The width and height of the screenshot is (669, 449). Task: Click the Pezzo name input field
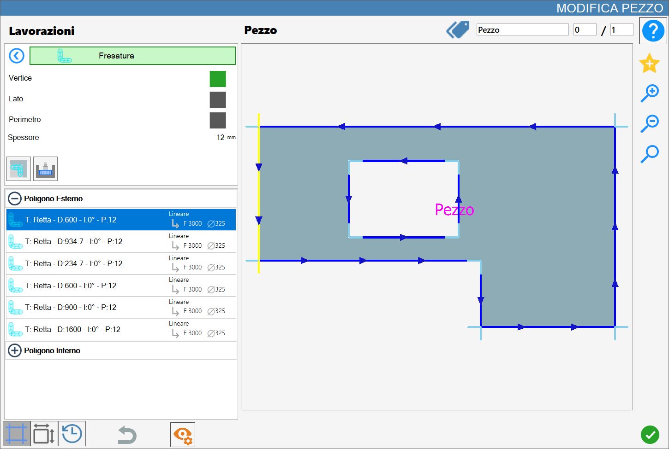[x=522, y=30]
